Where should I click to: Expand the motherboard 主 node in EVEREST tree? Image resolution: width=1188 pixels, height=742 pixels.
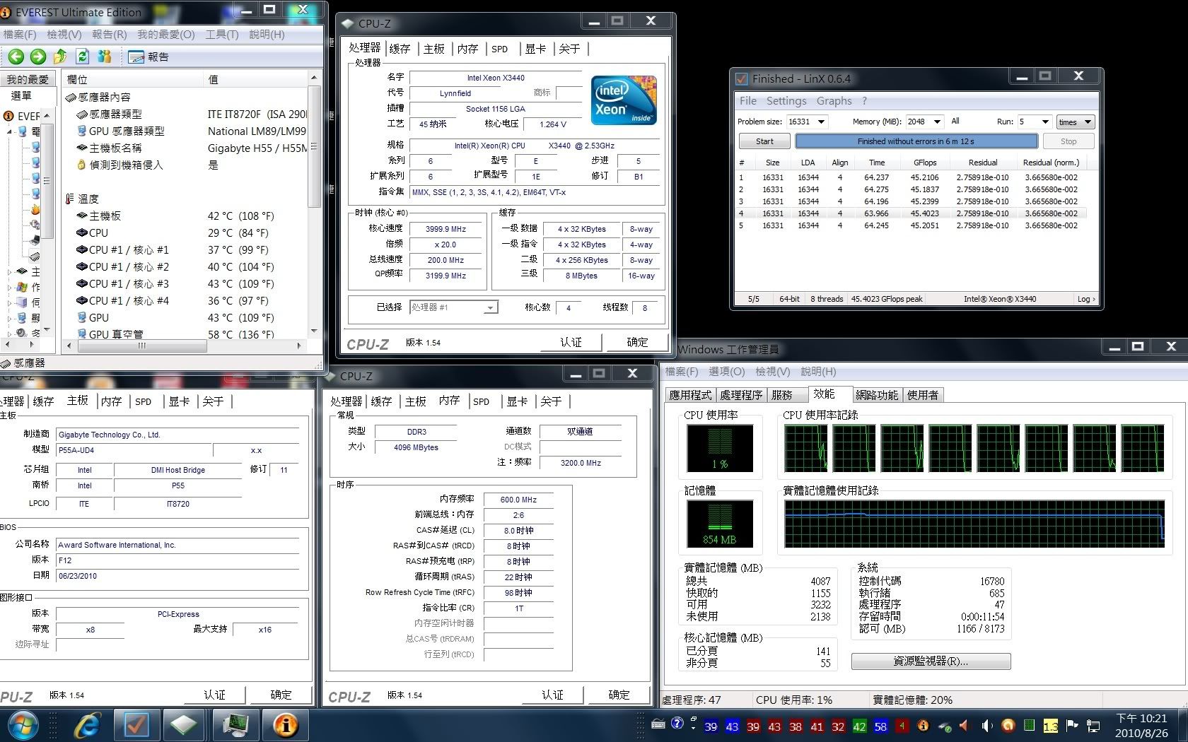coord(9,271)
